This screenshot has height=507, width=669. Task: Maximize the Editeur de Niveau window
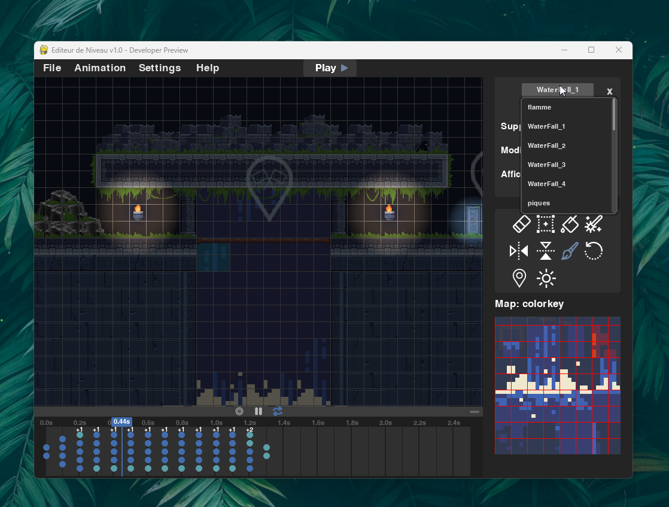coord(591,50)
